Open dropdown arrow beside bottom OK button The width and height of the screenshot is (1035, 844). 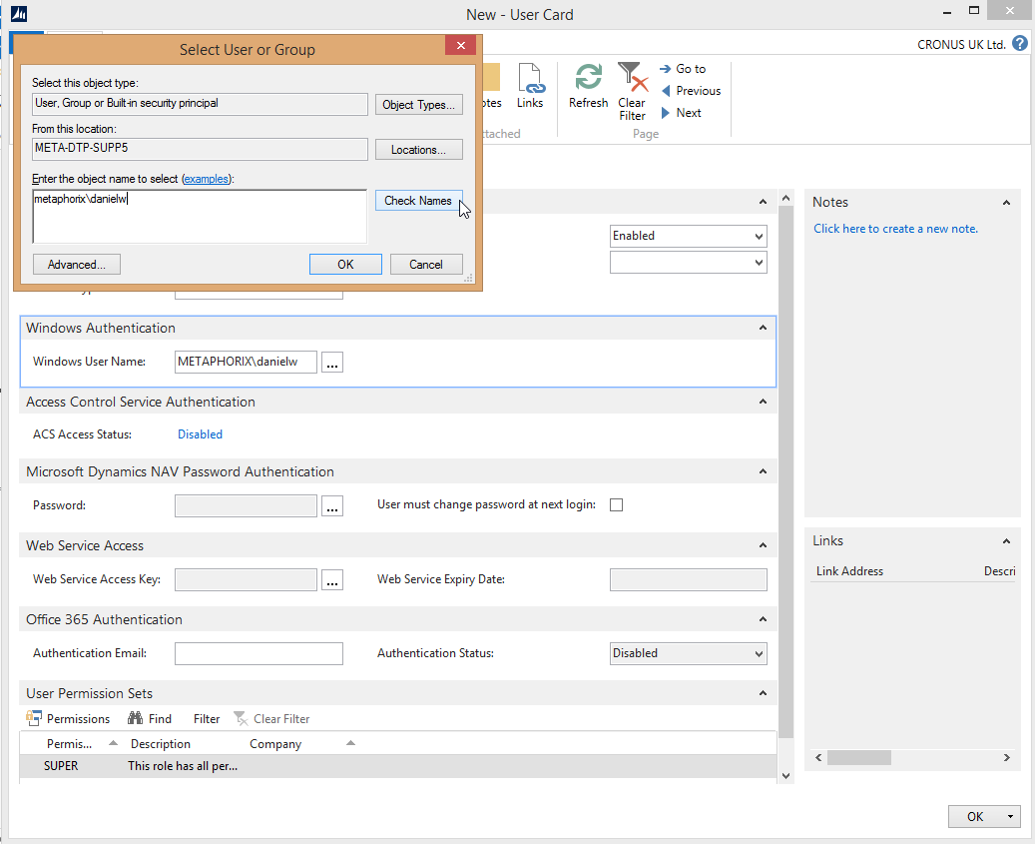[1011, 817]
